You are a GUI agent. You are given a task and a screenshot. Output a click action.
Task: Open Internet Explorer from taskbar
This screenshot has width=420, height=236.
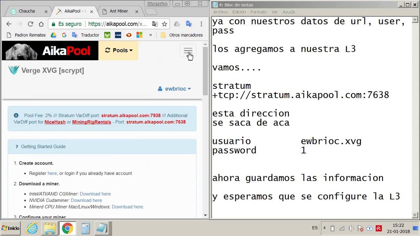pyautogui.click(x=32, y=228)
